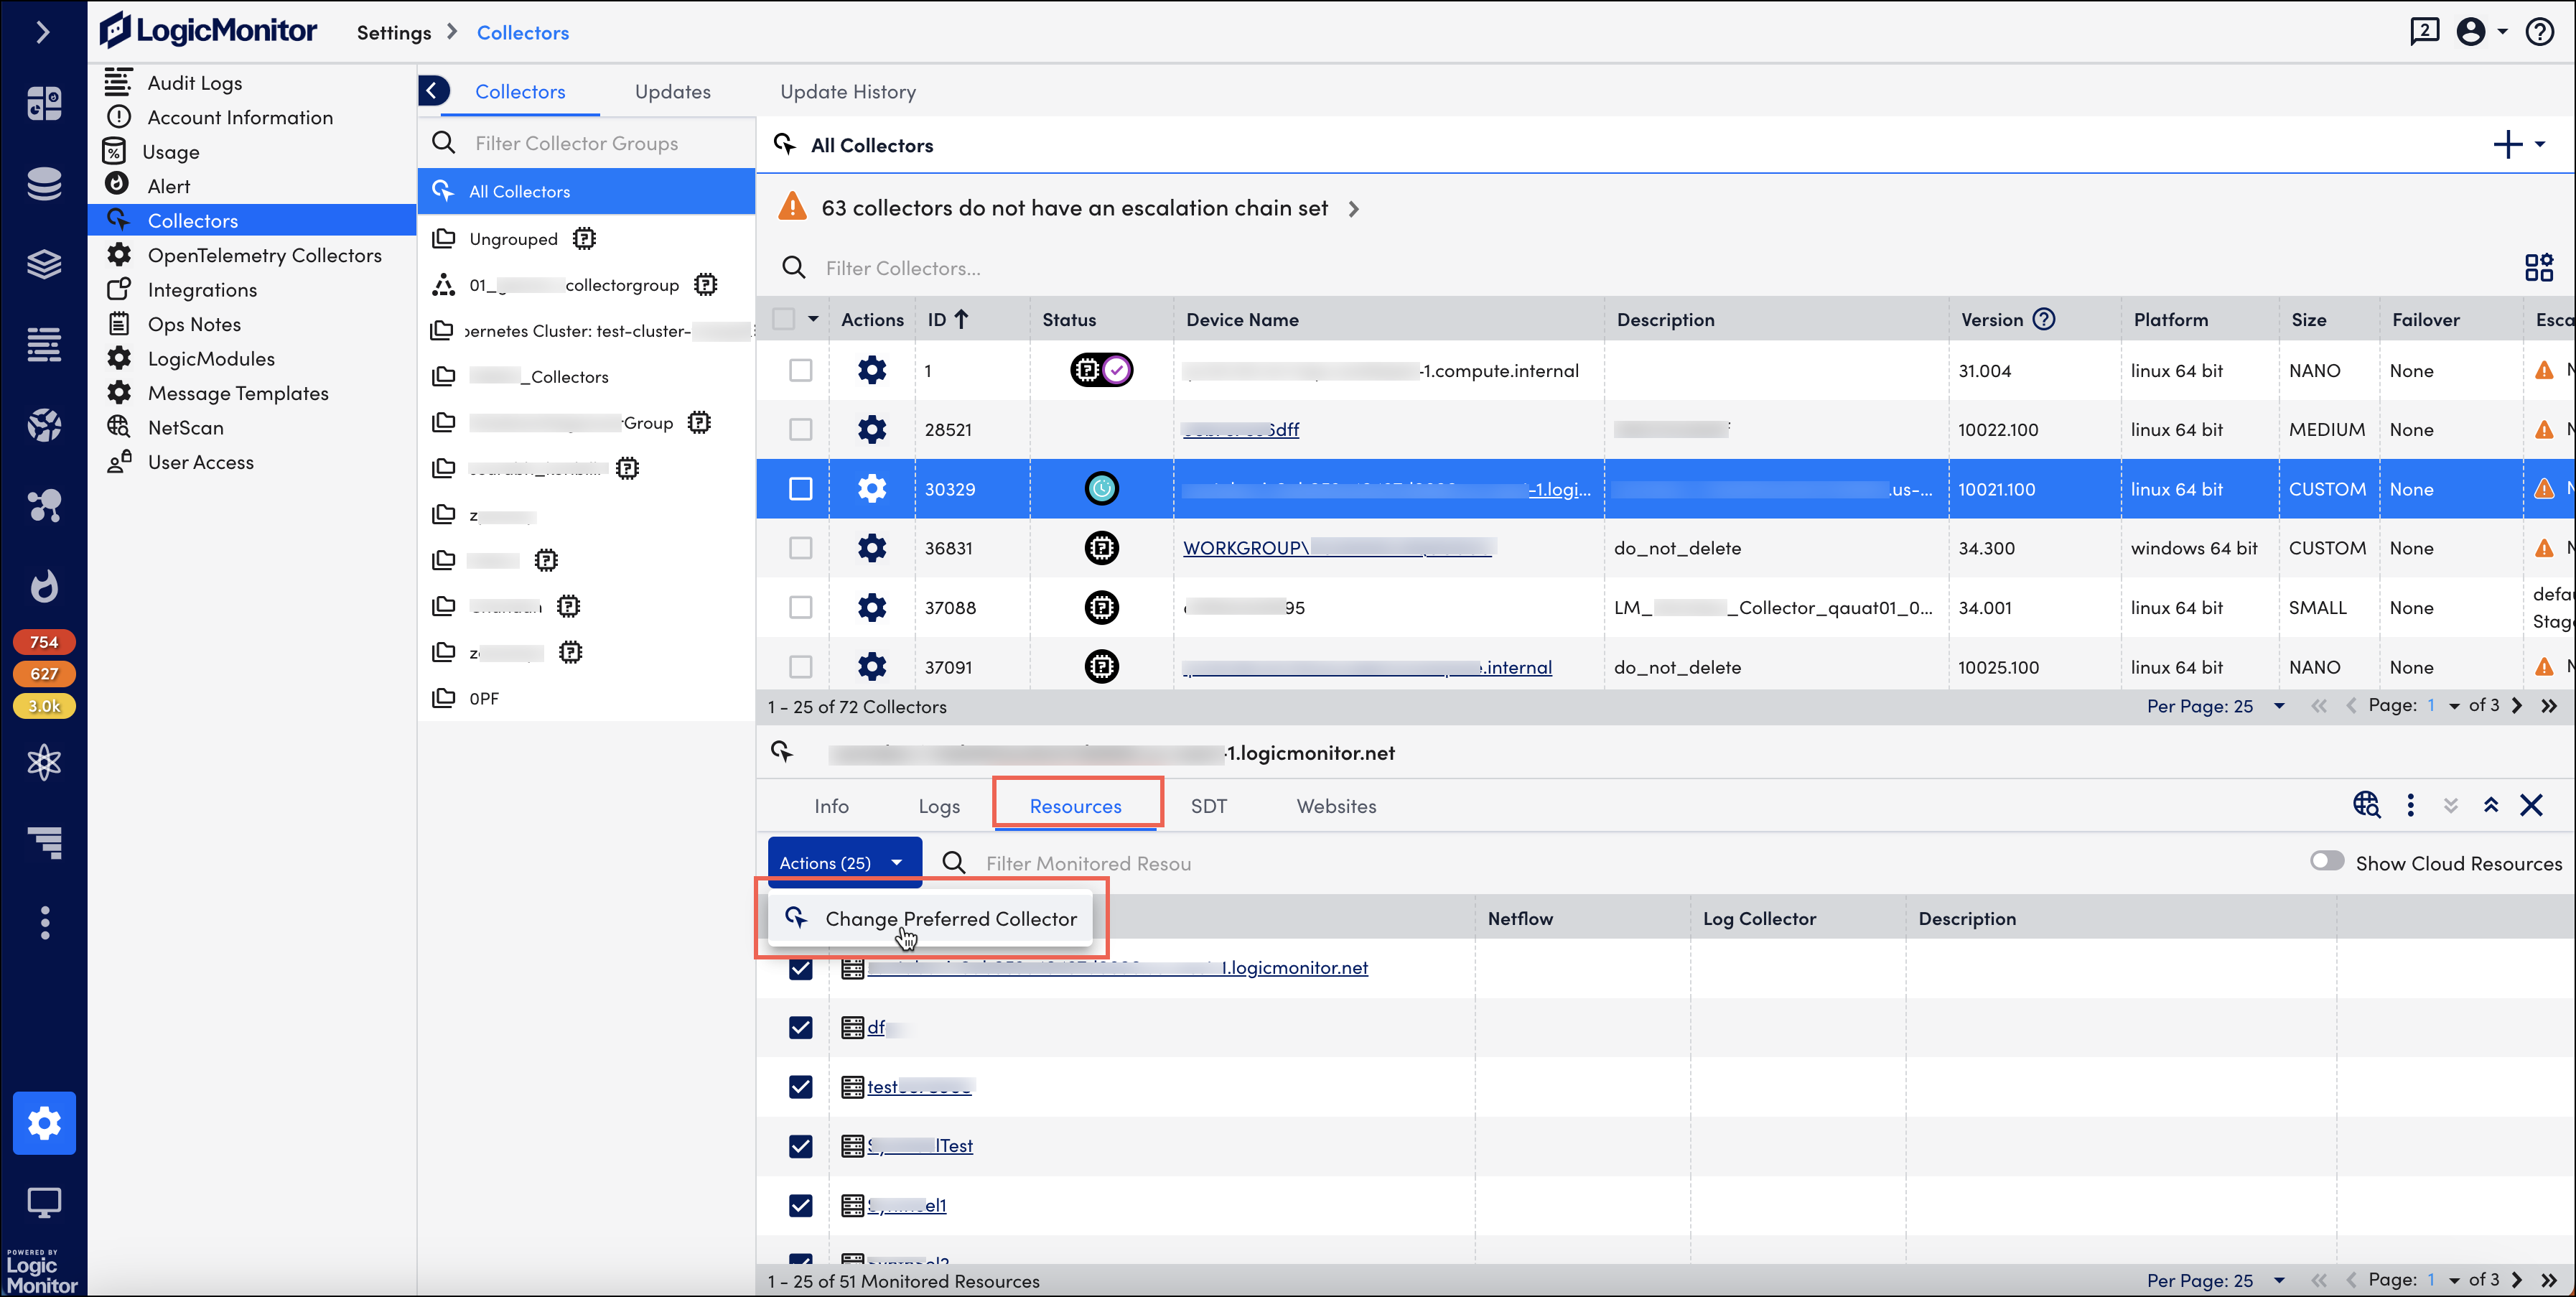
Task: Select Change Preferred Collector
Action: pyautogui.click(x=930, y=918)
